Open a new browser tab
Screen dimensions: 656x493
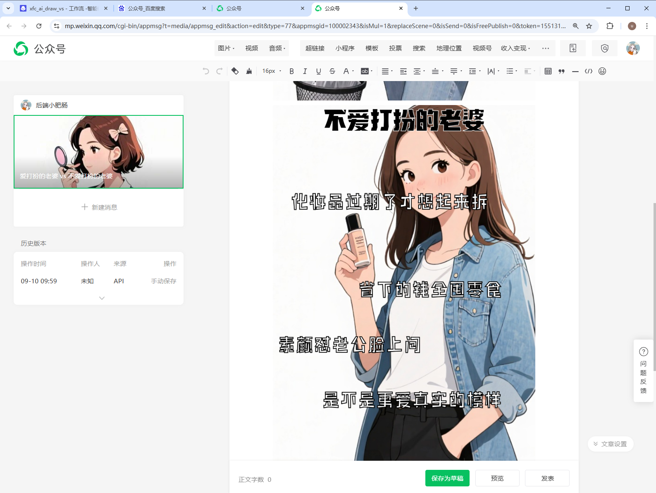point(416,8)
